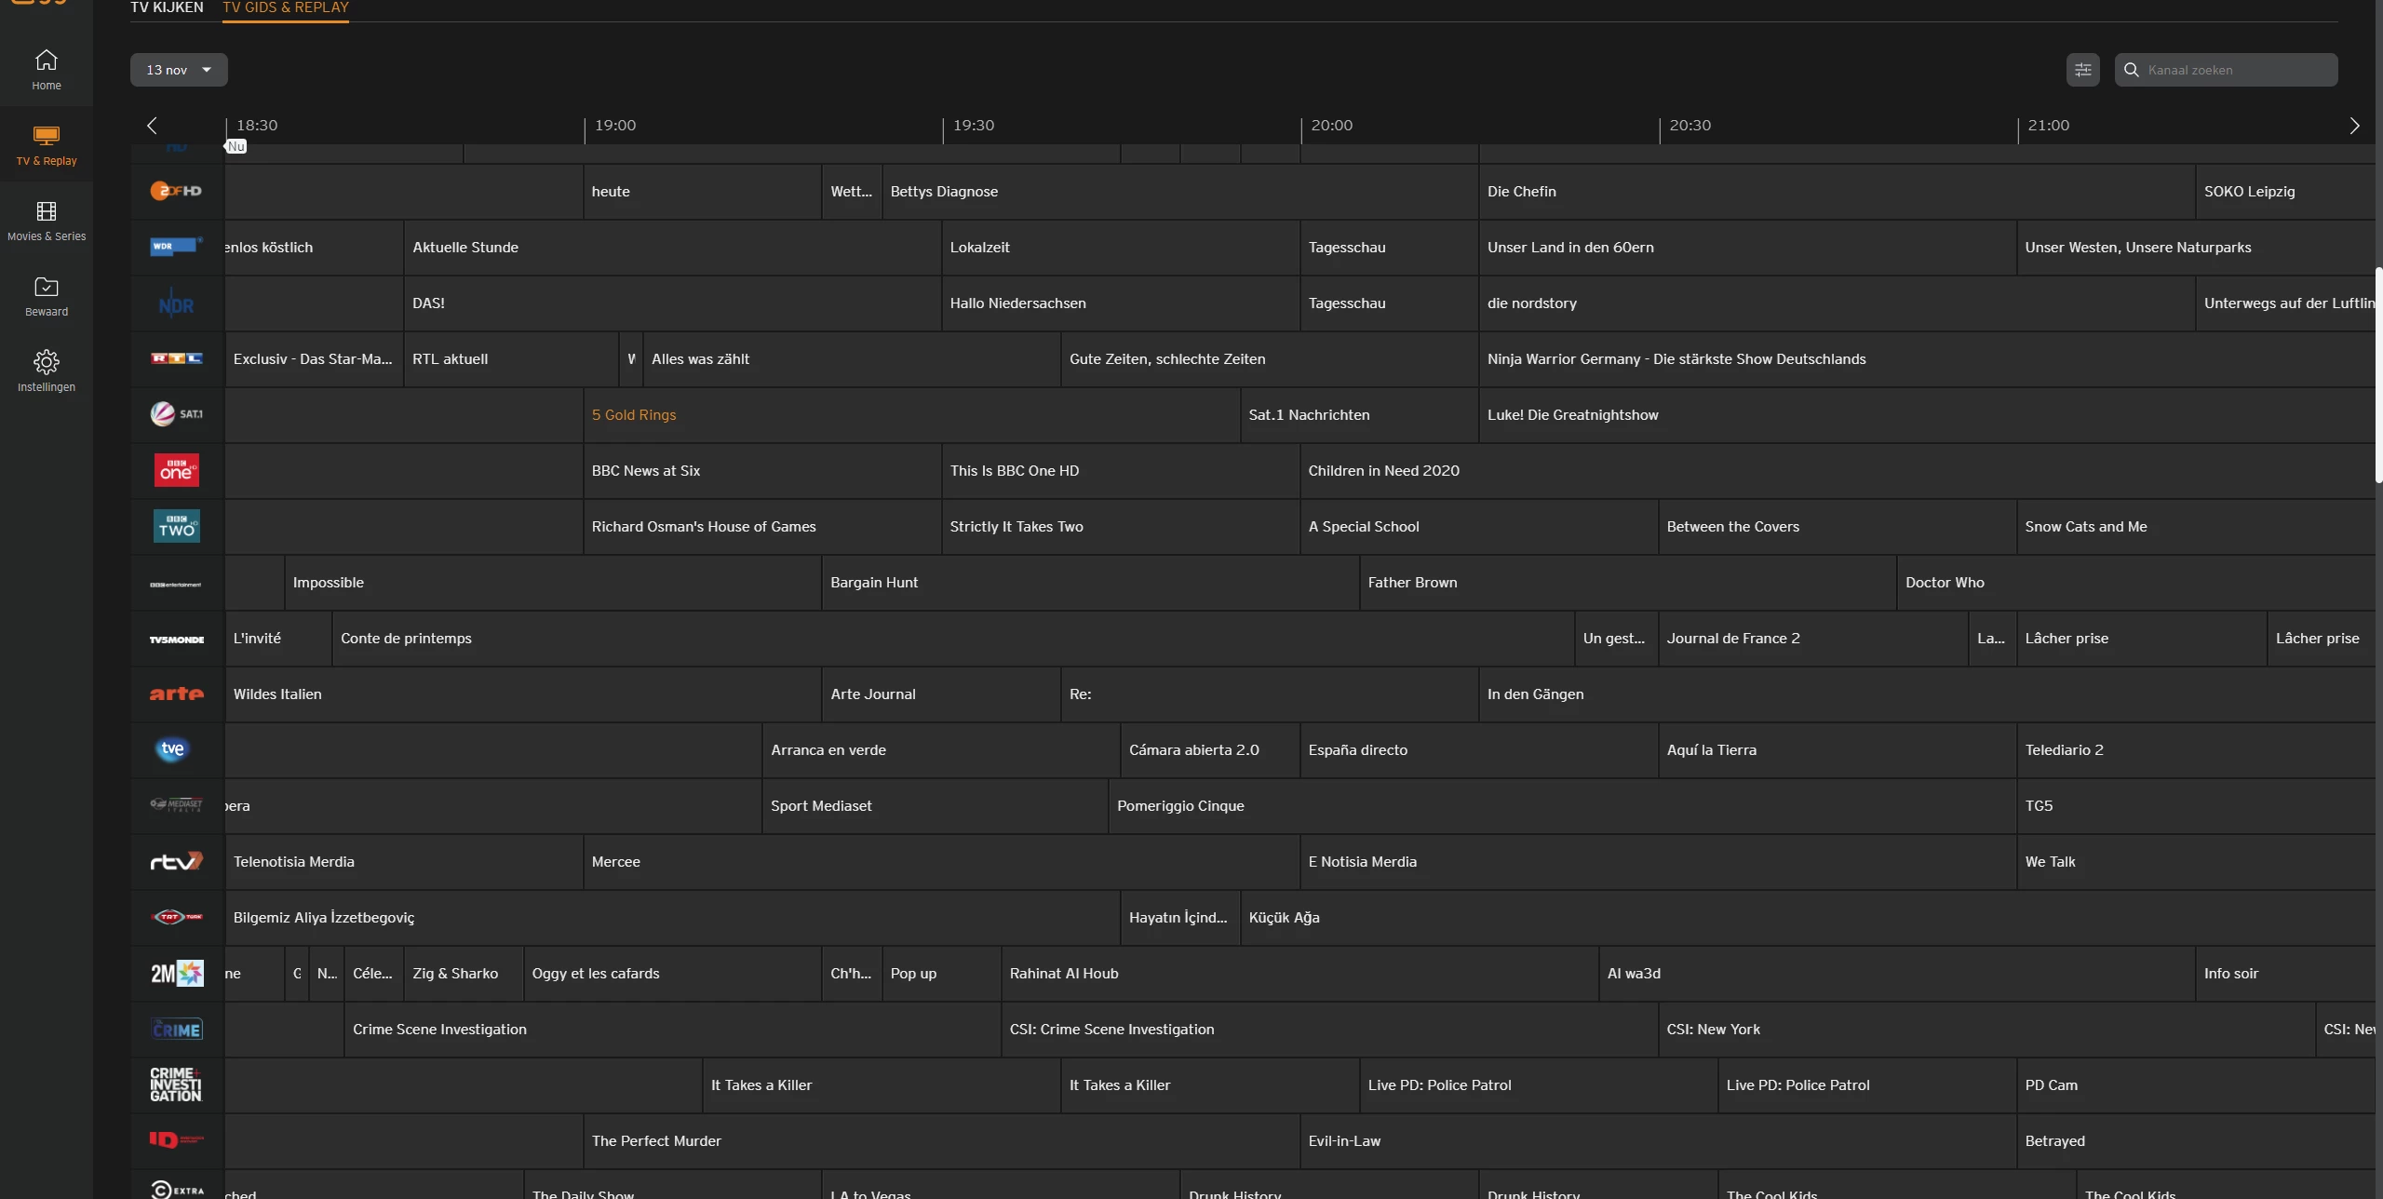Select the TV GIDS & REPLAY tab
Image resolution: width=2383 pixels, height=1199 pixels.
pyautogui.click(x=286, y=8)
